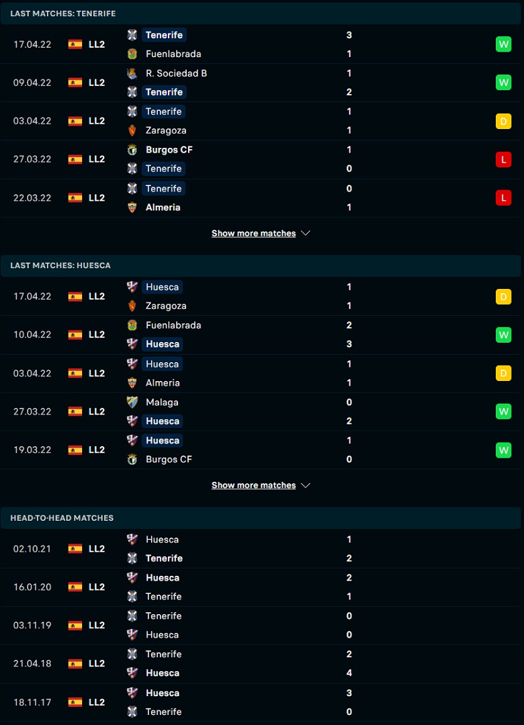The width and height of the screenshot is (524, 725).
Task: Click Show more matches under Huesca section
Action: tap(253, 485)
